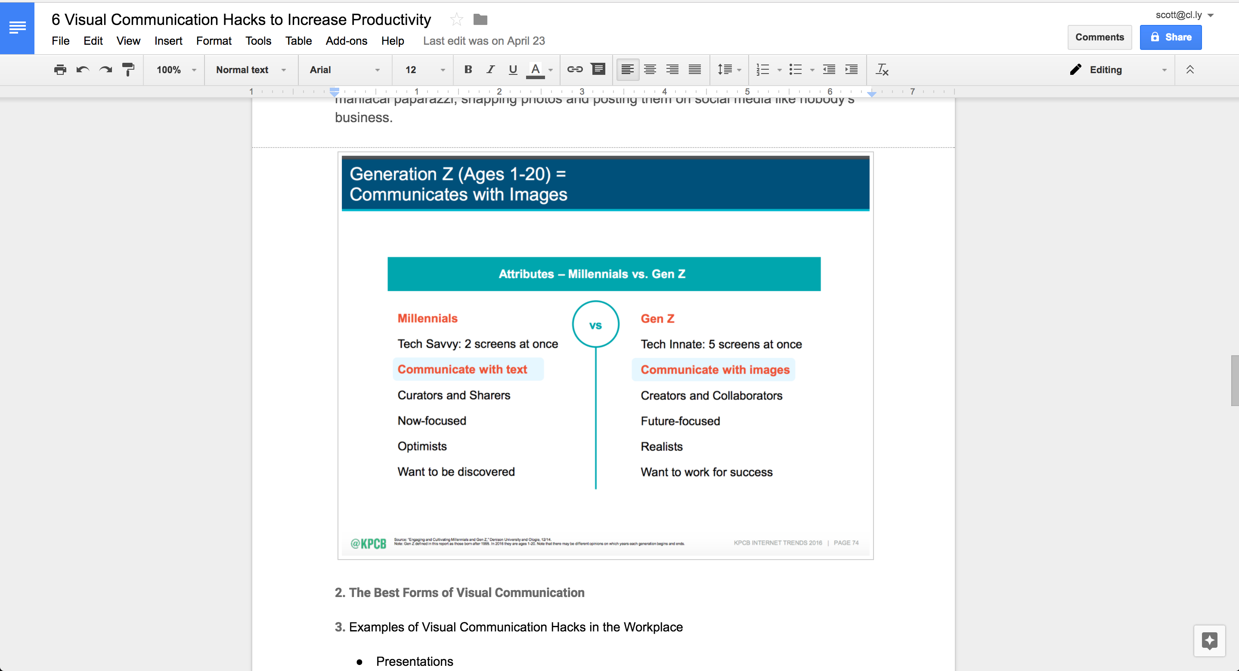Undo the last action
Viewport: 1239px width, 671px height.
pos(83,70)
